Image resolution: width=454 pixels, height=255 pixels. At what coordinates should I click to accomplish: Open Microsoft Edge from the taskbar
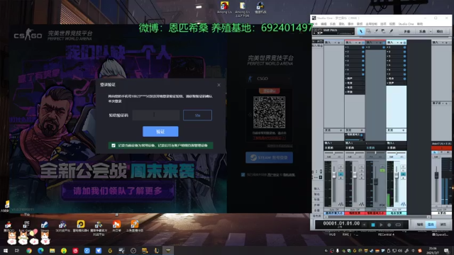(x=40, y=251)
